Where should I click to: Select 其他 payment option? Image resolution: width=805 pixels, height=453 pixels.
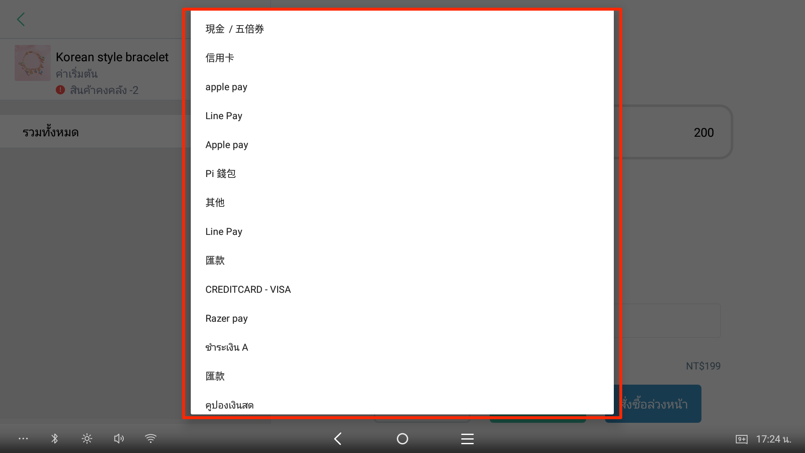pos(402,203)
